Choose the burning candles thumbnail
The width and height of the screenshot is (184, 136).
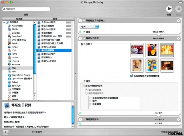[x=167, y=50]
